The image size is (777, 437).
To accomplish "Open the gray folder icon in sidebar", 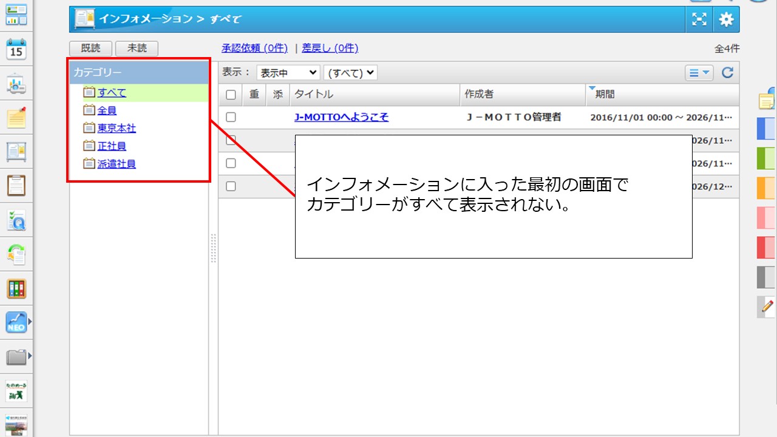I will 16,356.
